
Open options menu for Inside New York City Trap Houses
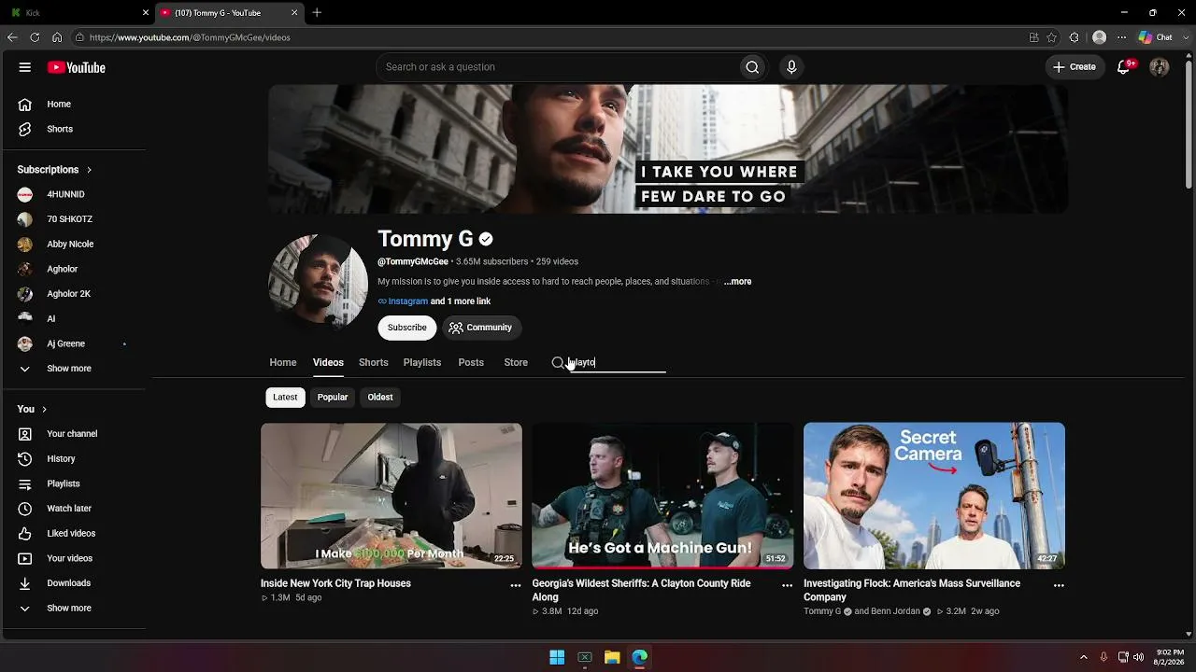[x=515, y=585]
